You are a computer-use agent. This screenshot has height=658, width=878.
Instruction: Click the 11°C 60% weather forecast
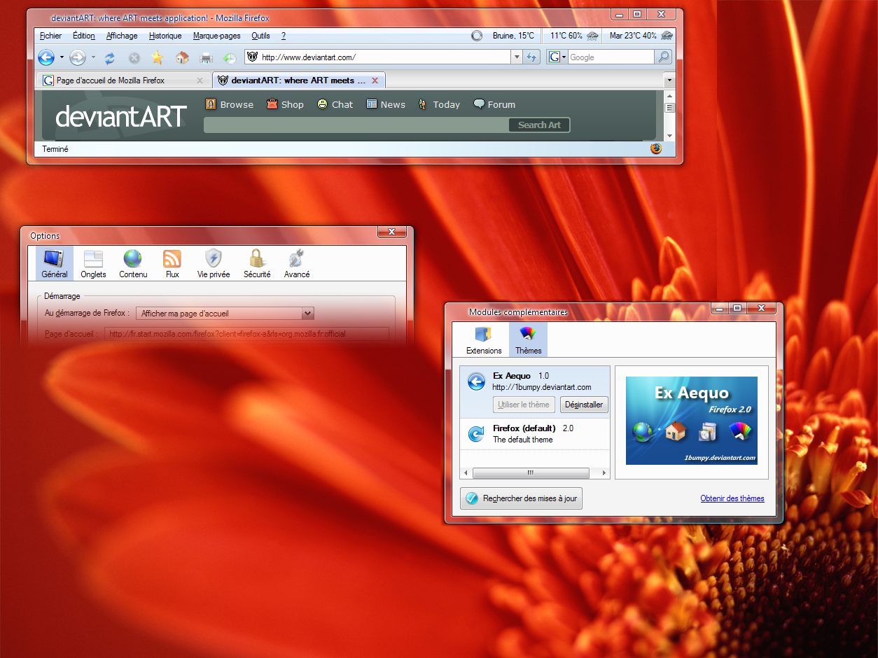point(574,36)
